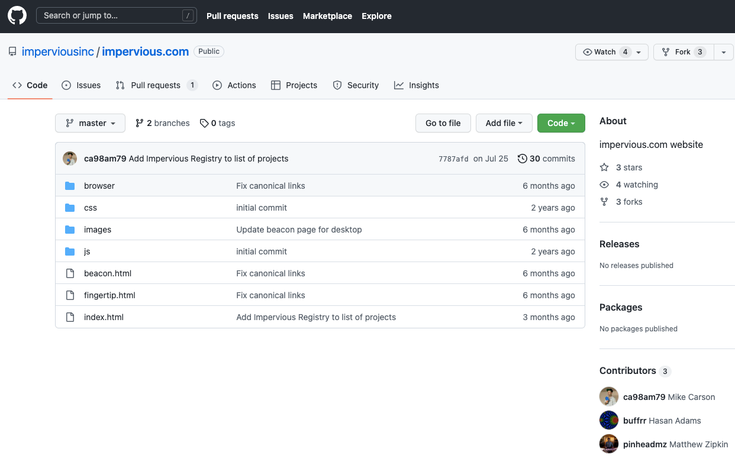Click Issues in top navigation bar

tap(281, 16)
